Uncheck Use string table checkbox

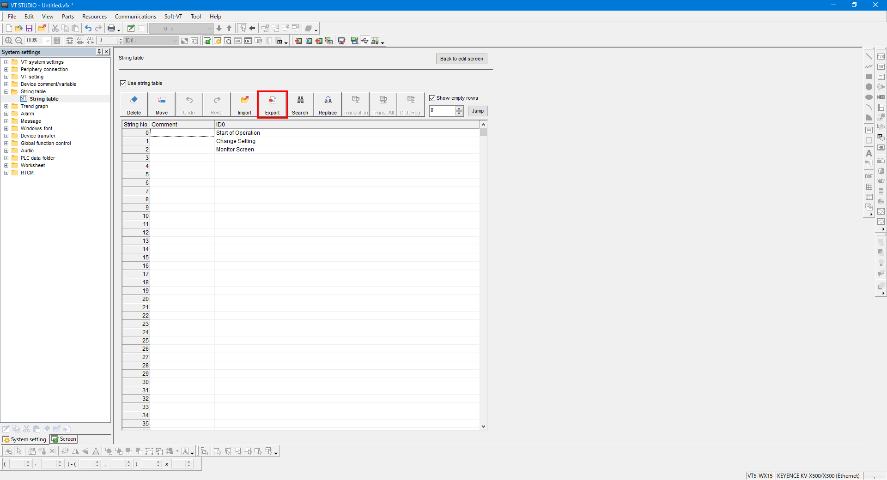click(123, 84)
